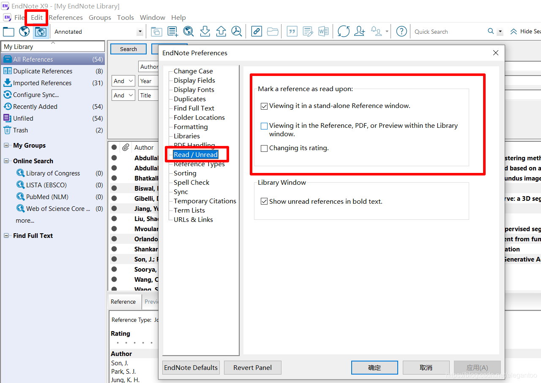Open the Groups menu
Viewport: 541px width, 383px height.
pos(100,17)
